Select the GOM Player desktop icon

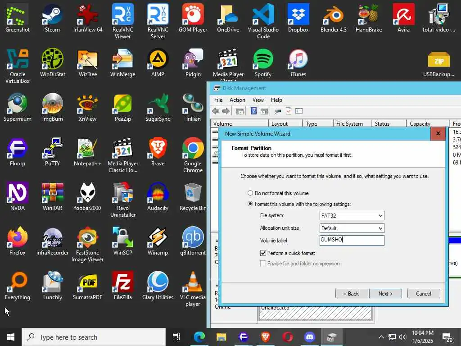[x=193, y=18]
